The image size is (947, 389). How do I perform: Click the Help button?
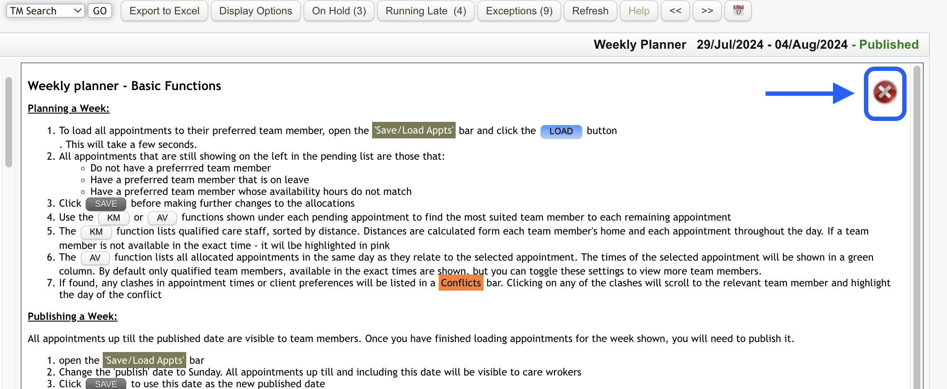(639, 11)
